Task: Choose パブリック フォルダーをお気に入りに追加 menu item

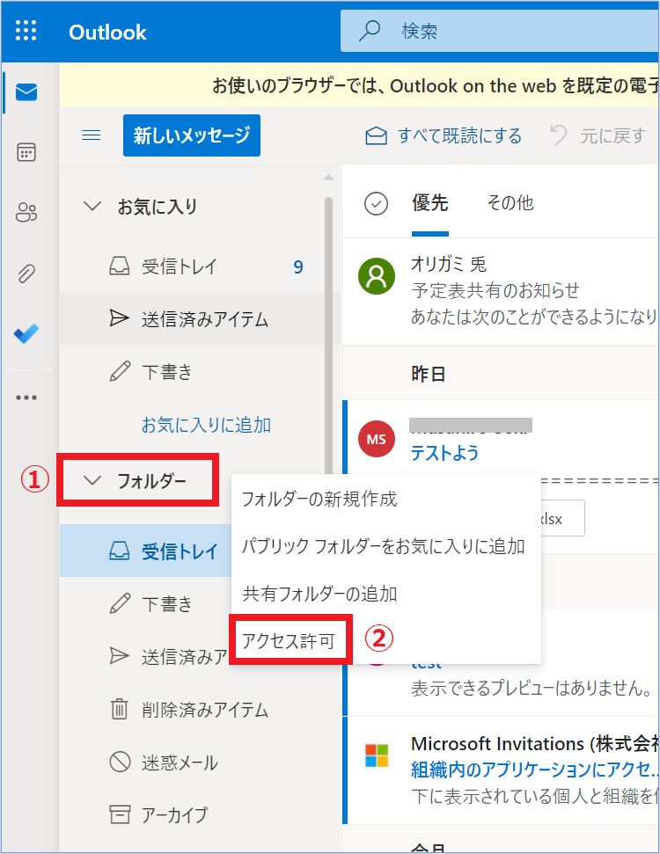Action: (x=386, y=545)
